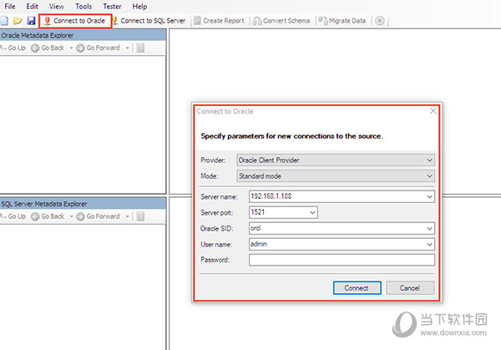Click the round stop button in toolbar
This screenshot has width=501, height=350.
(380, 20)
